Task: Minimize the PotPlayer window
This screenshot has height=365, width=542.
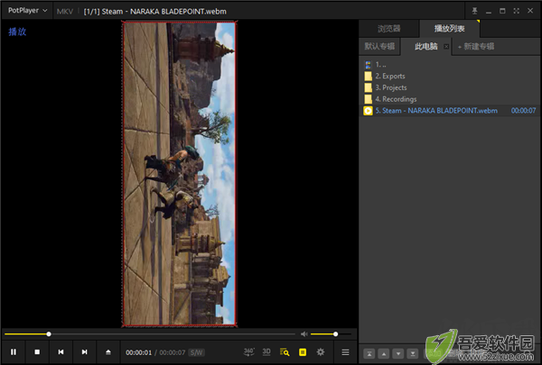Action: 489,12
